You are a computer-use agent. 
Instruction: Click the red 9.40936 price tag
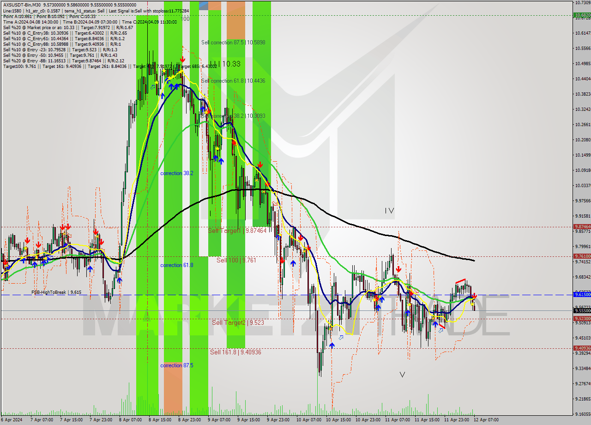pos(581,348)
